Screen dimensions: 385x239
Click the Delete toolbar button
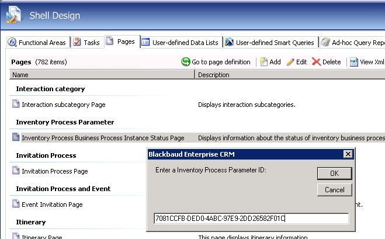[327, 62]
